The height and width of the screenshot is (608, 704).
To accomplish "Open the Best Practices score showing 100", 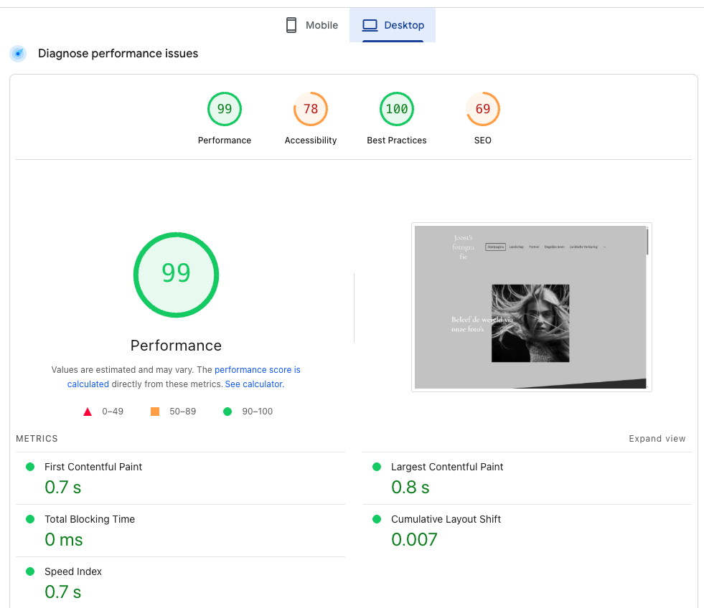I will [397, 109].
